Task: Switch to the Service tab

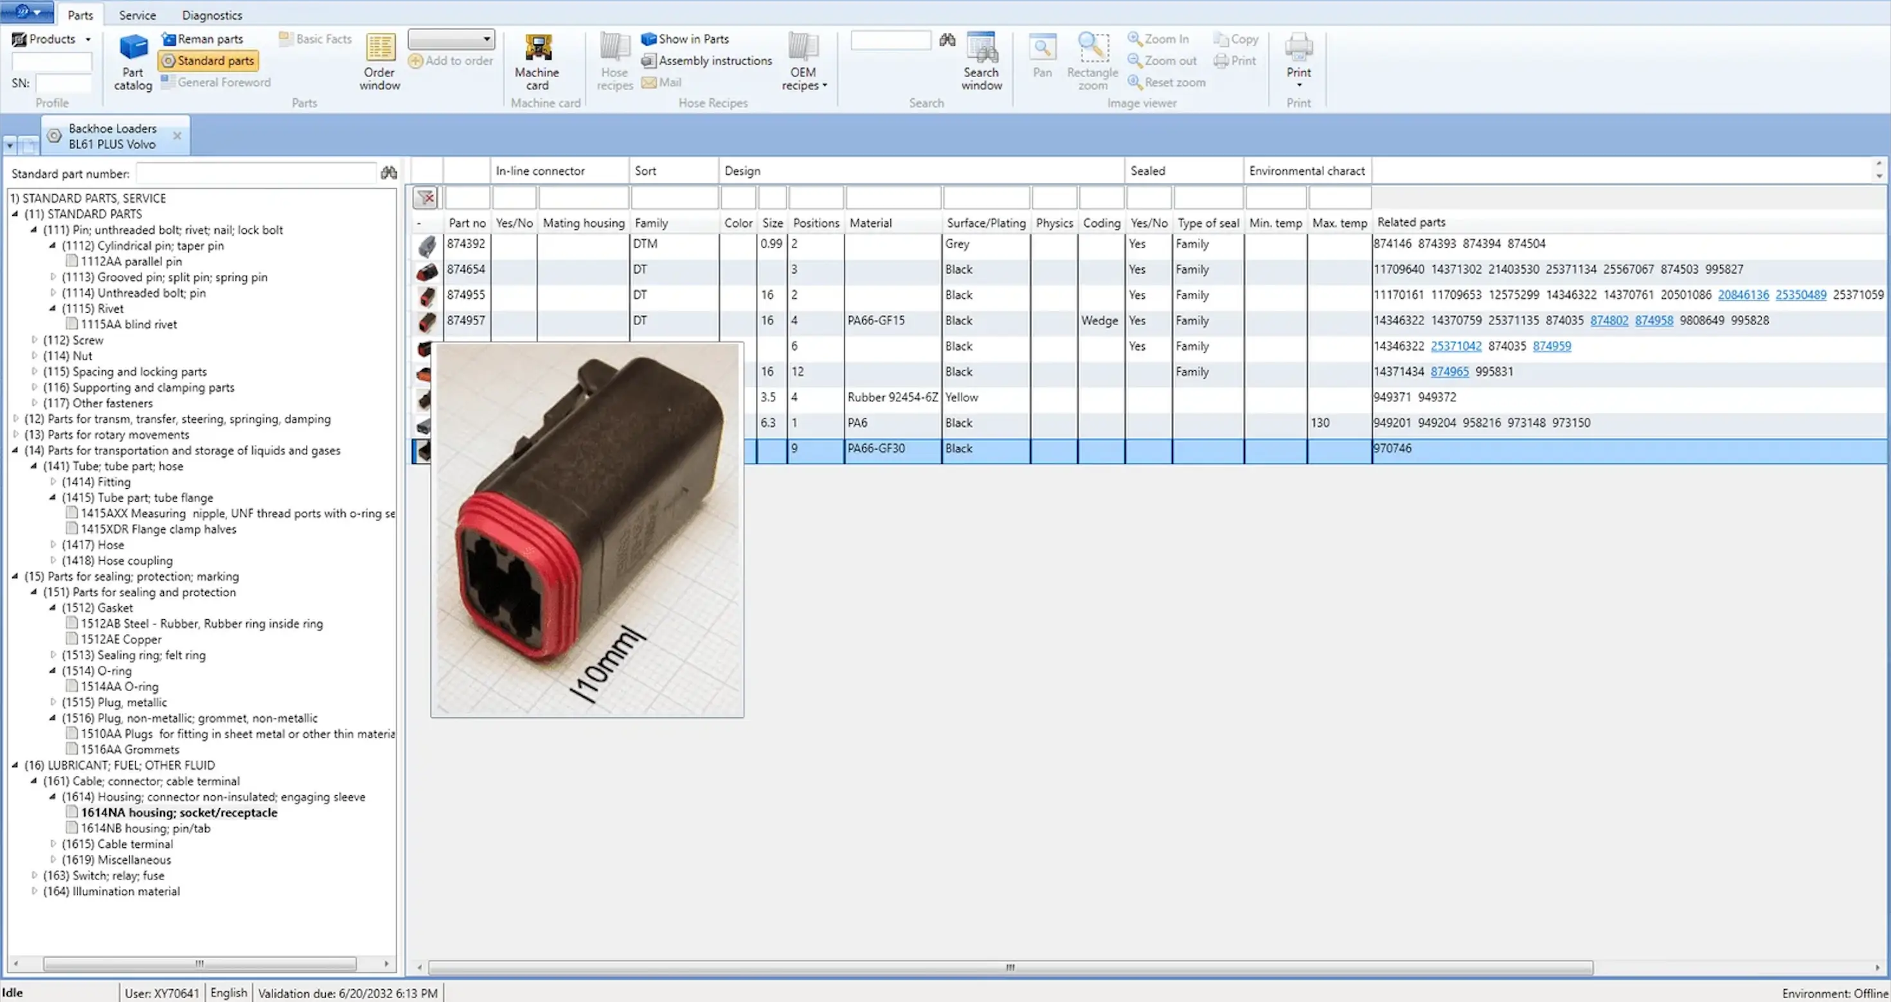Action: [138, 15]
